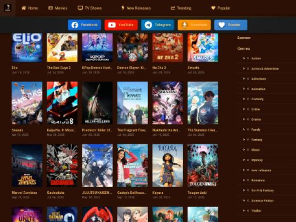This screenshot has height=222, width=296.
Task: Click the Popular heart icon
Action: [x=213, y=8]
